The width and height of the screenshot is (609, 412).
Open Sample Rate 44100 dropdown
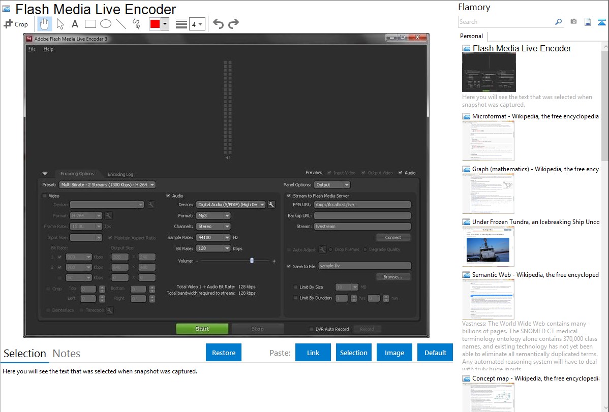(x=213, y=237)
